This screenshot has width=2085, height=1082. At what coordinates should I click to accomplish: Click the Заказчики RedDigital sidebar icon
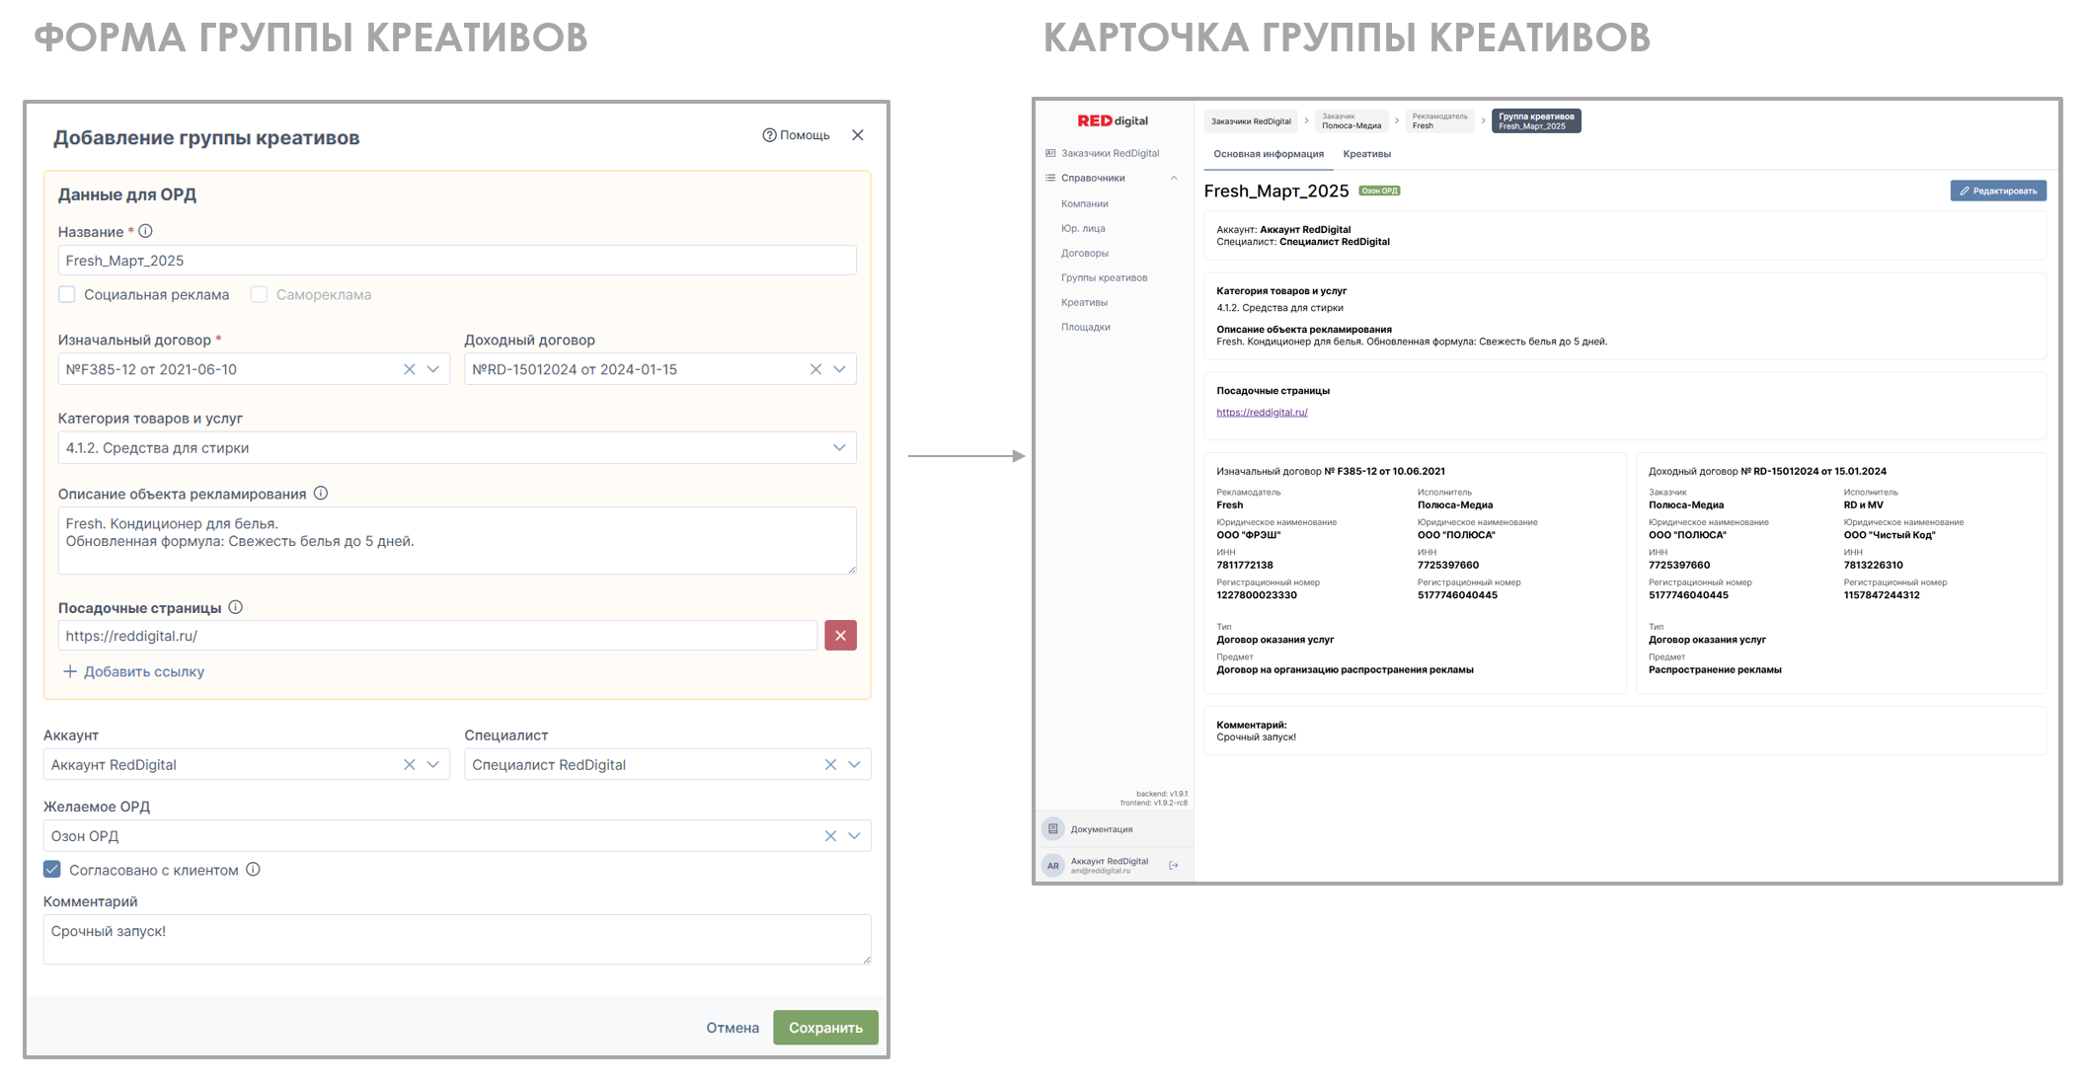(1050, 153)
